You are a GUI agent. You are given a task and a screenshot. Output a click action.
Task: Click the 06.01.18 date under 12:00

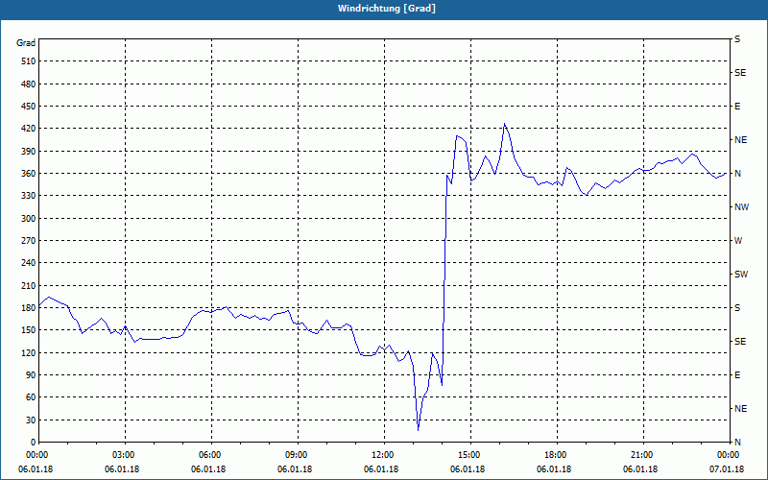pos(381,469)
